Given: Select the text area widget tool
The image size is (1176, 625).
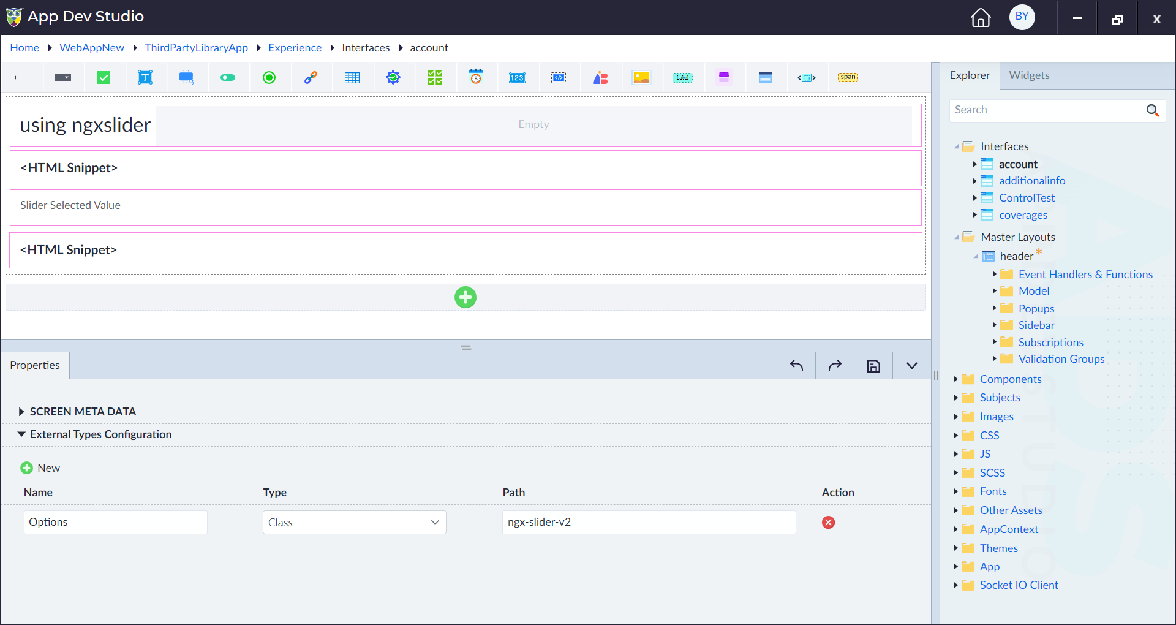Looking at the screenshot, I should pyautogui.click(x=145, y=78).
